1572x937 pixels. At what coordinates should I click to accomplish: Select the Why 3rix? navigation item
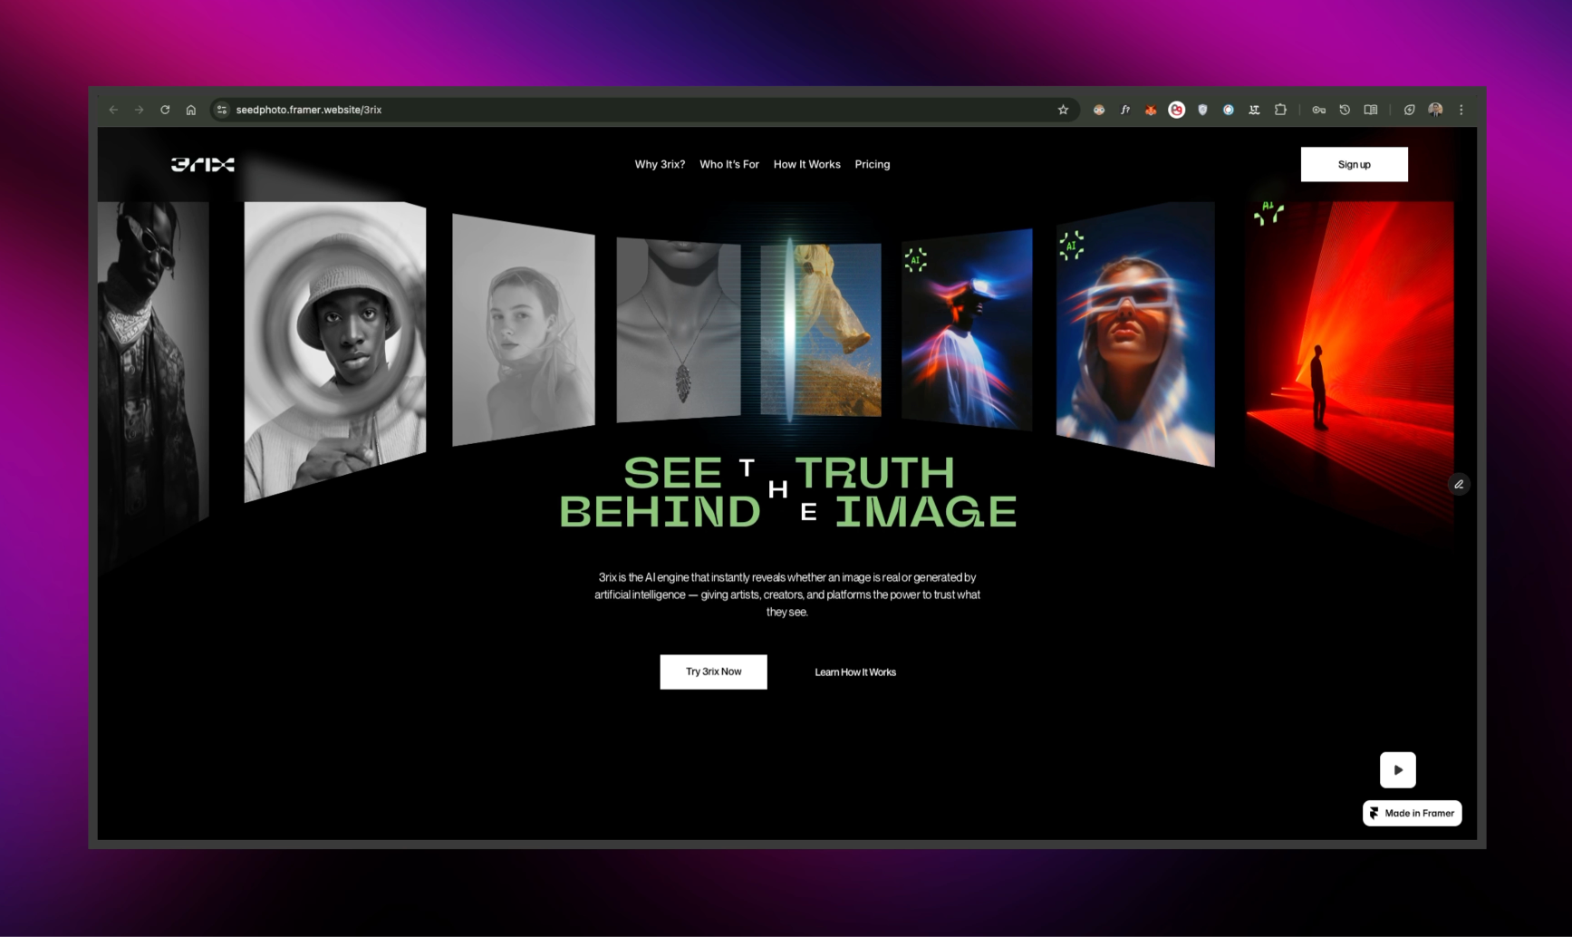click(x=660, y=164)
